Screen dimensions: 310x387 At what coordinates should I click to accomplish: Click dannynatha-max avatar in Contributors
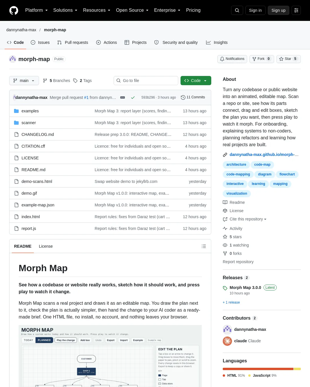pos(227,329)
